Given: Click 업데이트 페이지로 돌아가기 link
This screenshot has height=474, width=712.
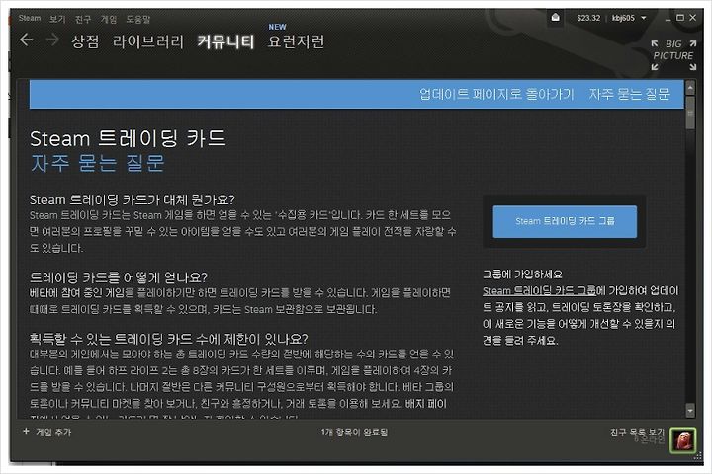Looking at the screenshot, I should click(496, 95).
